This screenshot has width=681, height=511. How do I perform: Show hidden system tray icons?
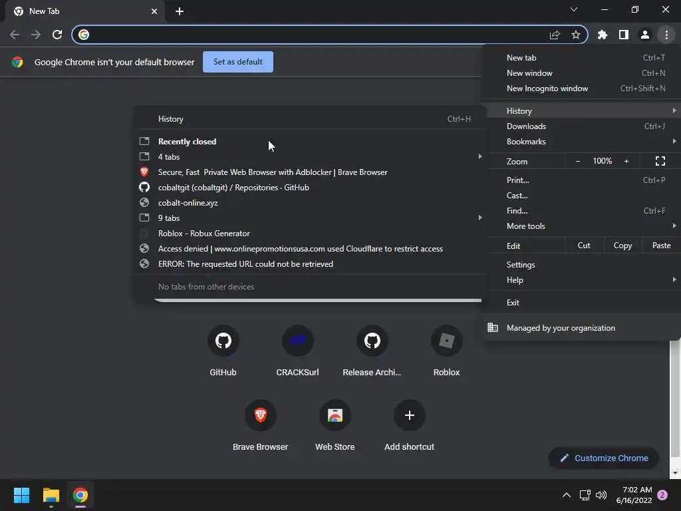point(567,495)
